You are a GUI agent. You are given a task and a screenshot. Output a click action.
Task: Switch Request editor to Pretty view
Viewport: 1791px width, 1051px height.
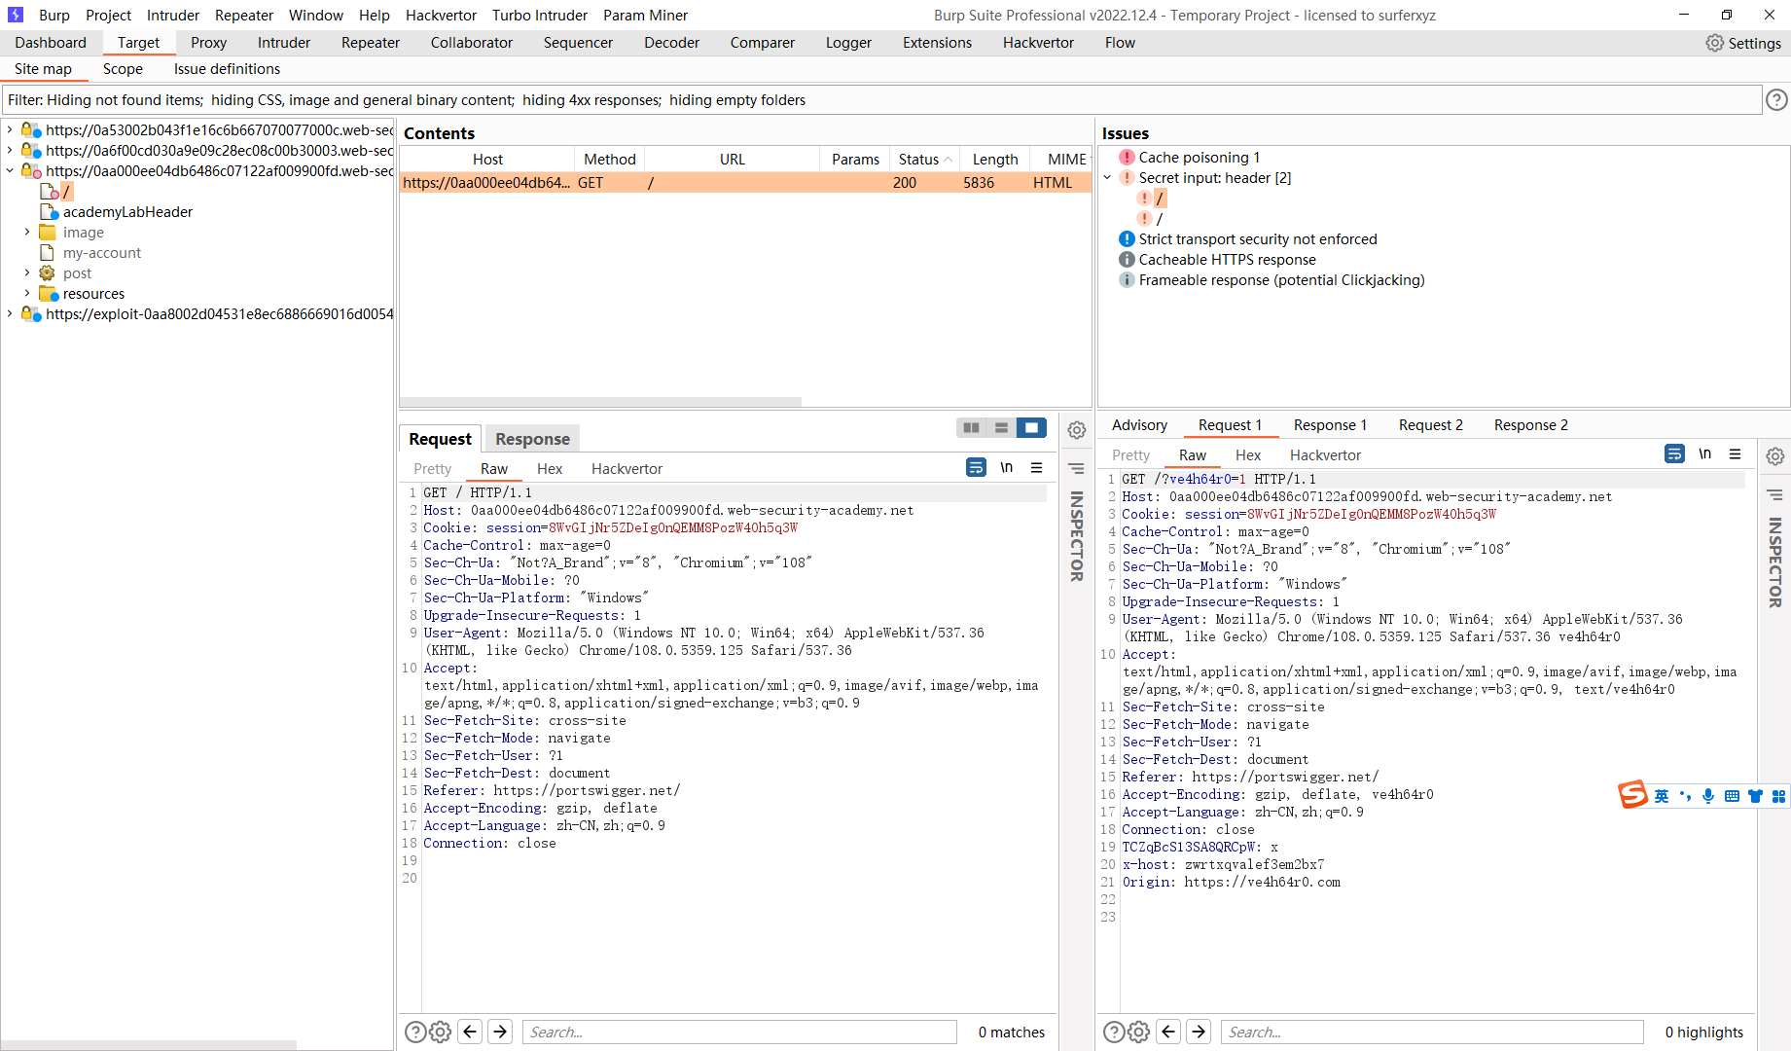432,469
